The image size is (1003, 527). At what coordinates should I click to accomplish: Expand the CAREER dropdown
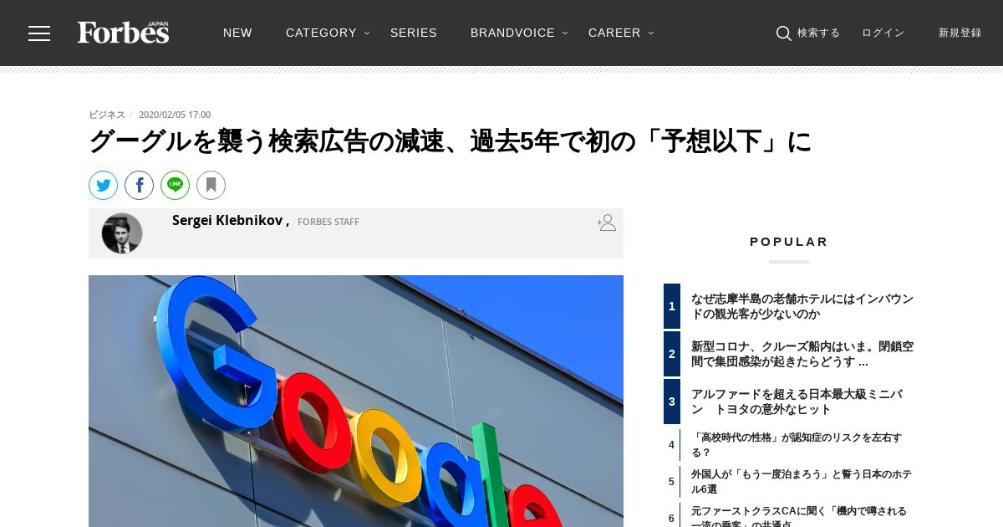point(621,33)
